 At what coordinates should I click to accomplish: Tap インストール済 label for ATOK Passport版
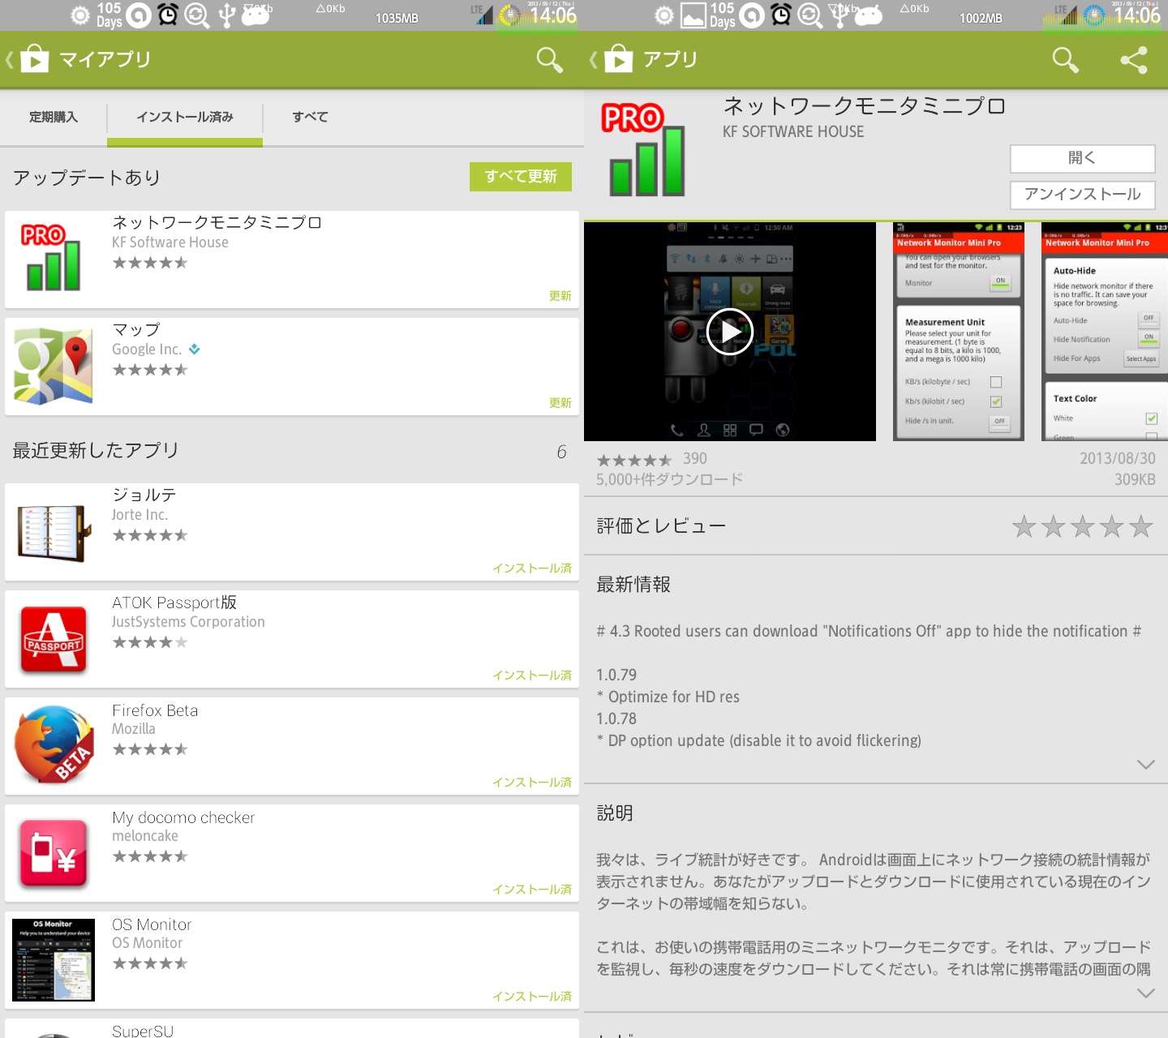pyautogui.click(x=532, y=676)
